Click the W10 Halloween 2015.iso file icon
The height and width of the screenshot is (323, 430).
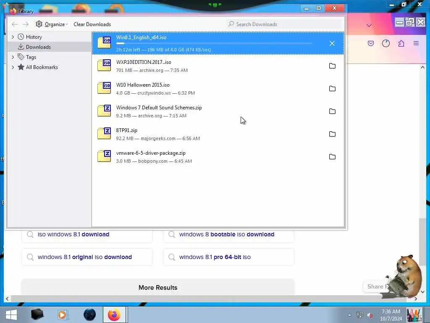click(104, 88)
